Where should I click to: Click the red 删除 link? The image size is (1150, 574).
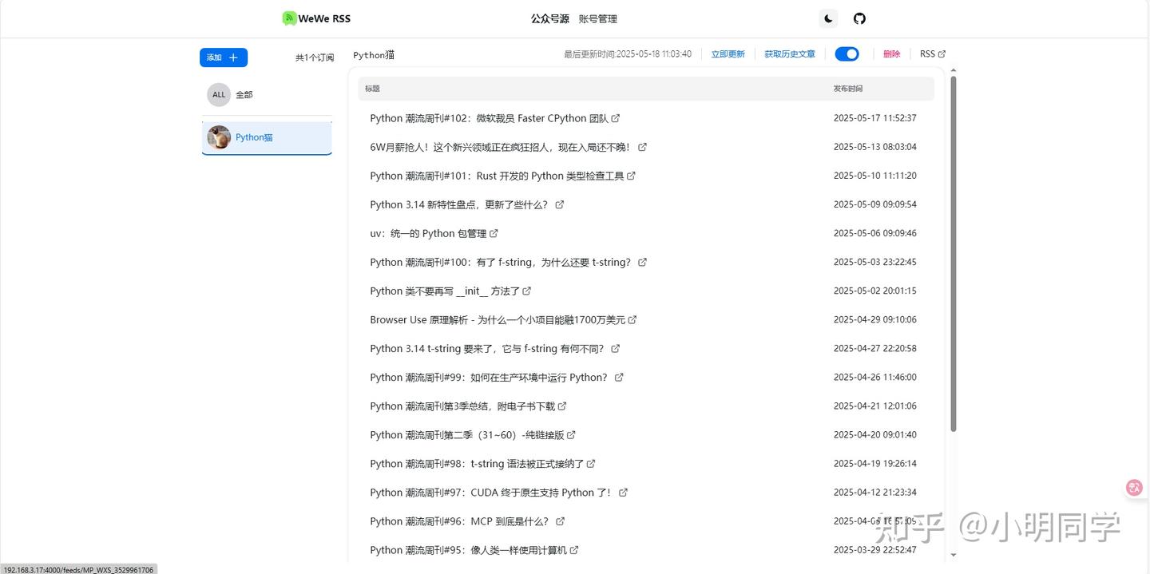pyautogui.click(x=891, y=54)
